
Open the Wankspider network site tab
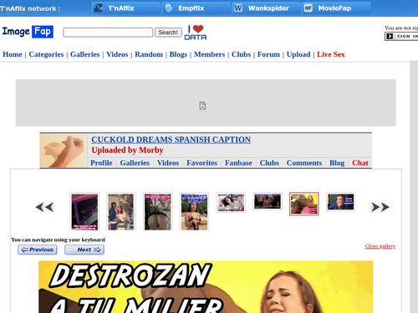coord(267,8)
